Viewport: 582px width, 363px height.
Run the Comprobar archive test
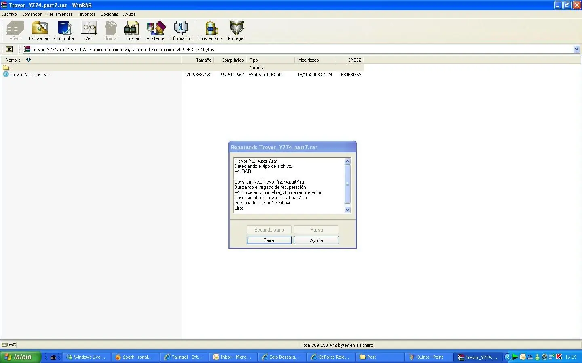pyautogui.click(x=65, y=31)
